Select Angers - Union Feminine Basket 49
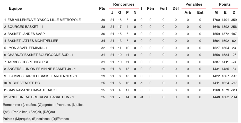 point(41,69)
